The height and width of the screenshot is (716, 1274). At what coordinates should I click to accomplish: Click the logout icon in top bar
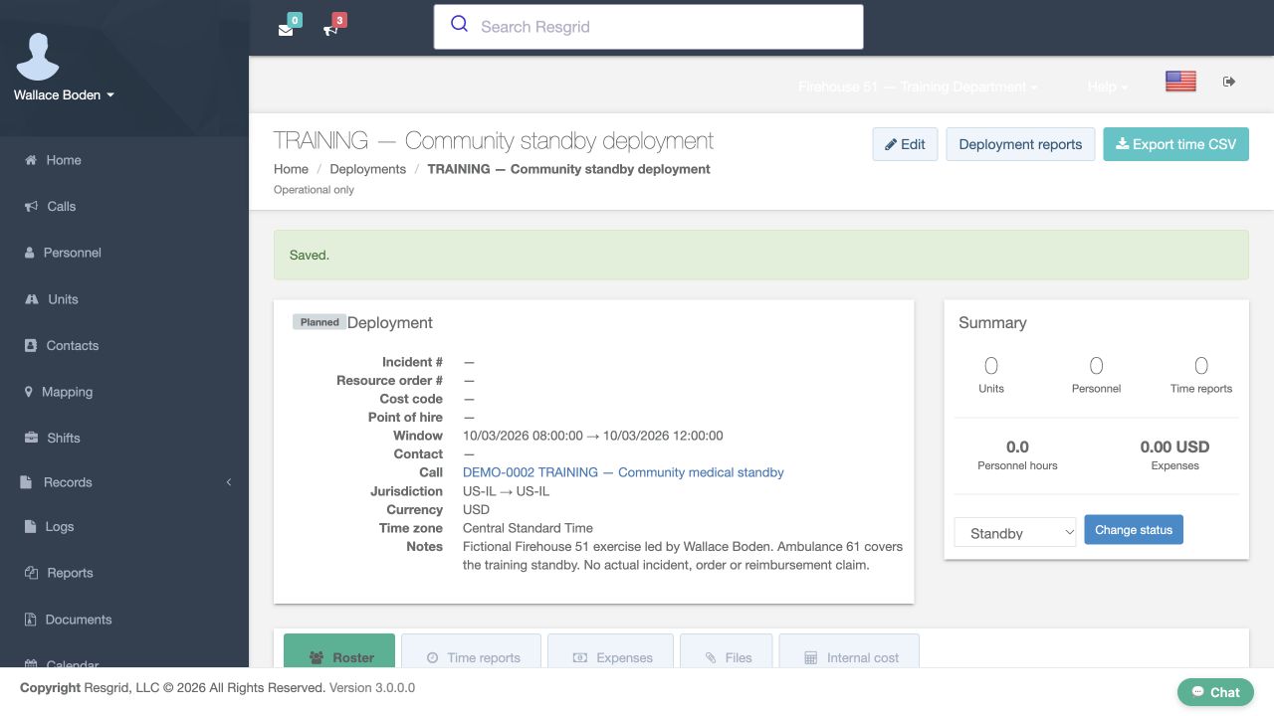click(x=1229, y=82)
